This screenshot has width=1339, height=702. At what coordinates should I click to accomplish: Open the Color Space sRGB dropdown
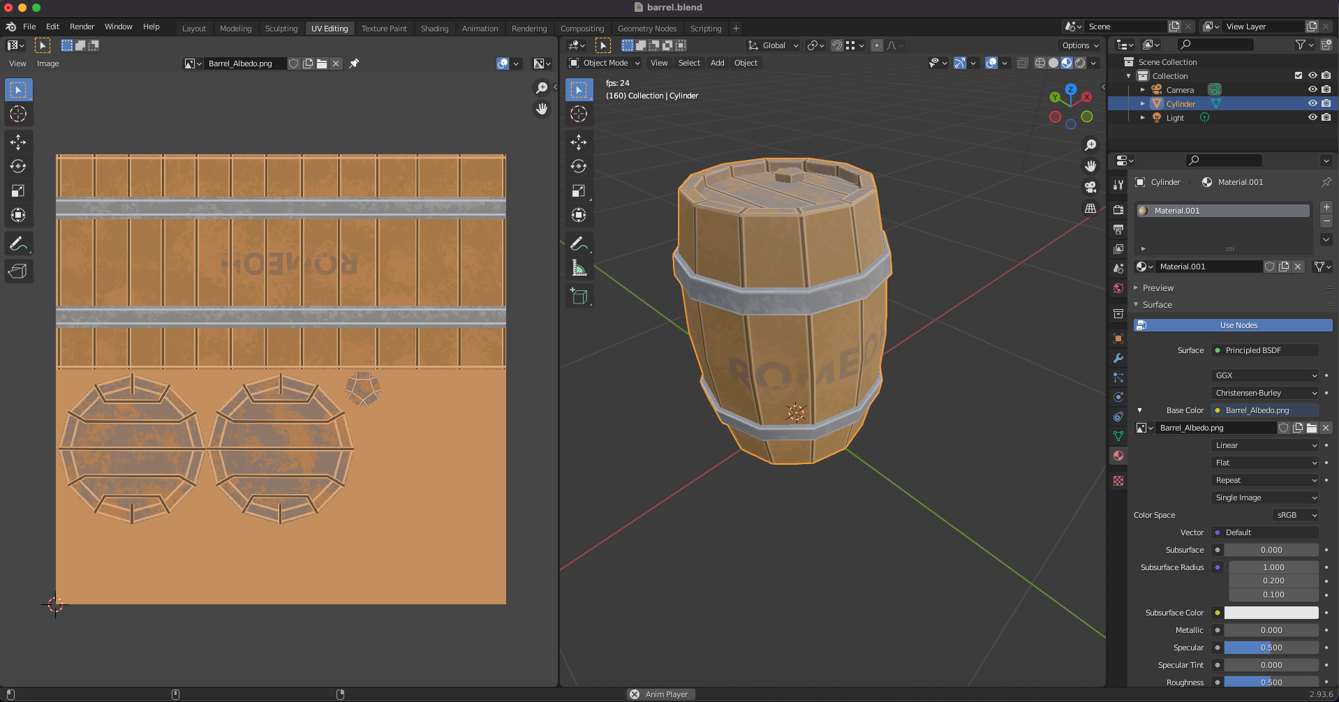(1296, 515)
